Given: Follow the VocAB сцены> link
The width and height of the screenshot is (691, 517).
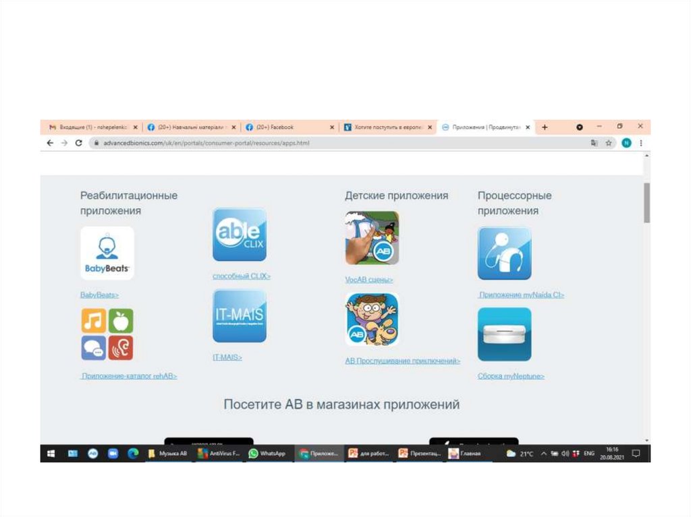Looking at the screenshot, I should [x=369, y=280].
